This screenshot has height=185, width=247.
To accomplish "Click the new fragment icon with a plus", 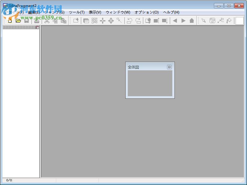I will (76, 21).
